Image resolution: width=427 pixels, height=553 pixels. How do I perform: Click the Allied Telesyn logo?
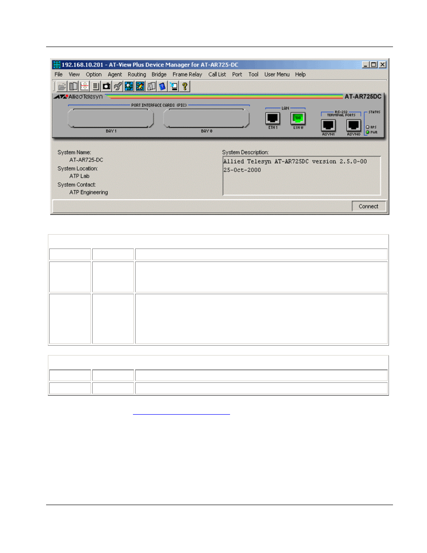78,96
